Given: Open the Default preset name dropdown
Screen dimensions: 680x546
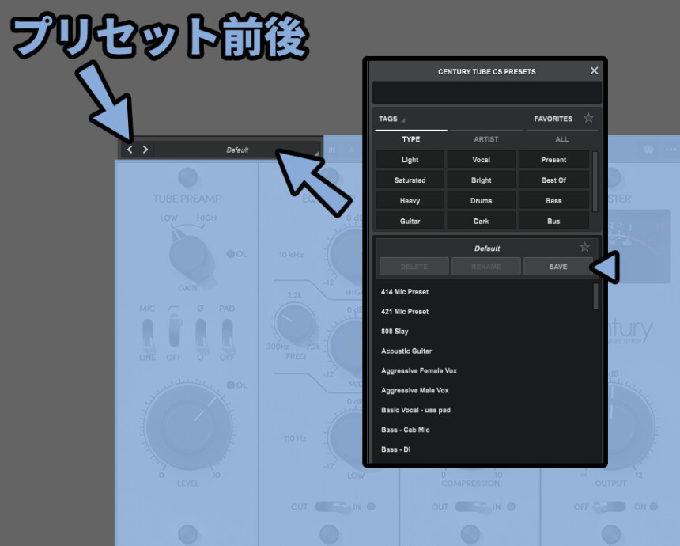Looking at the screenshot, I should click(237, 150).
